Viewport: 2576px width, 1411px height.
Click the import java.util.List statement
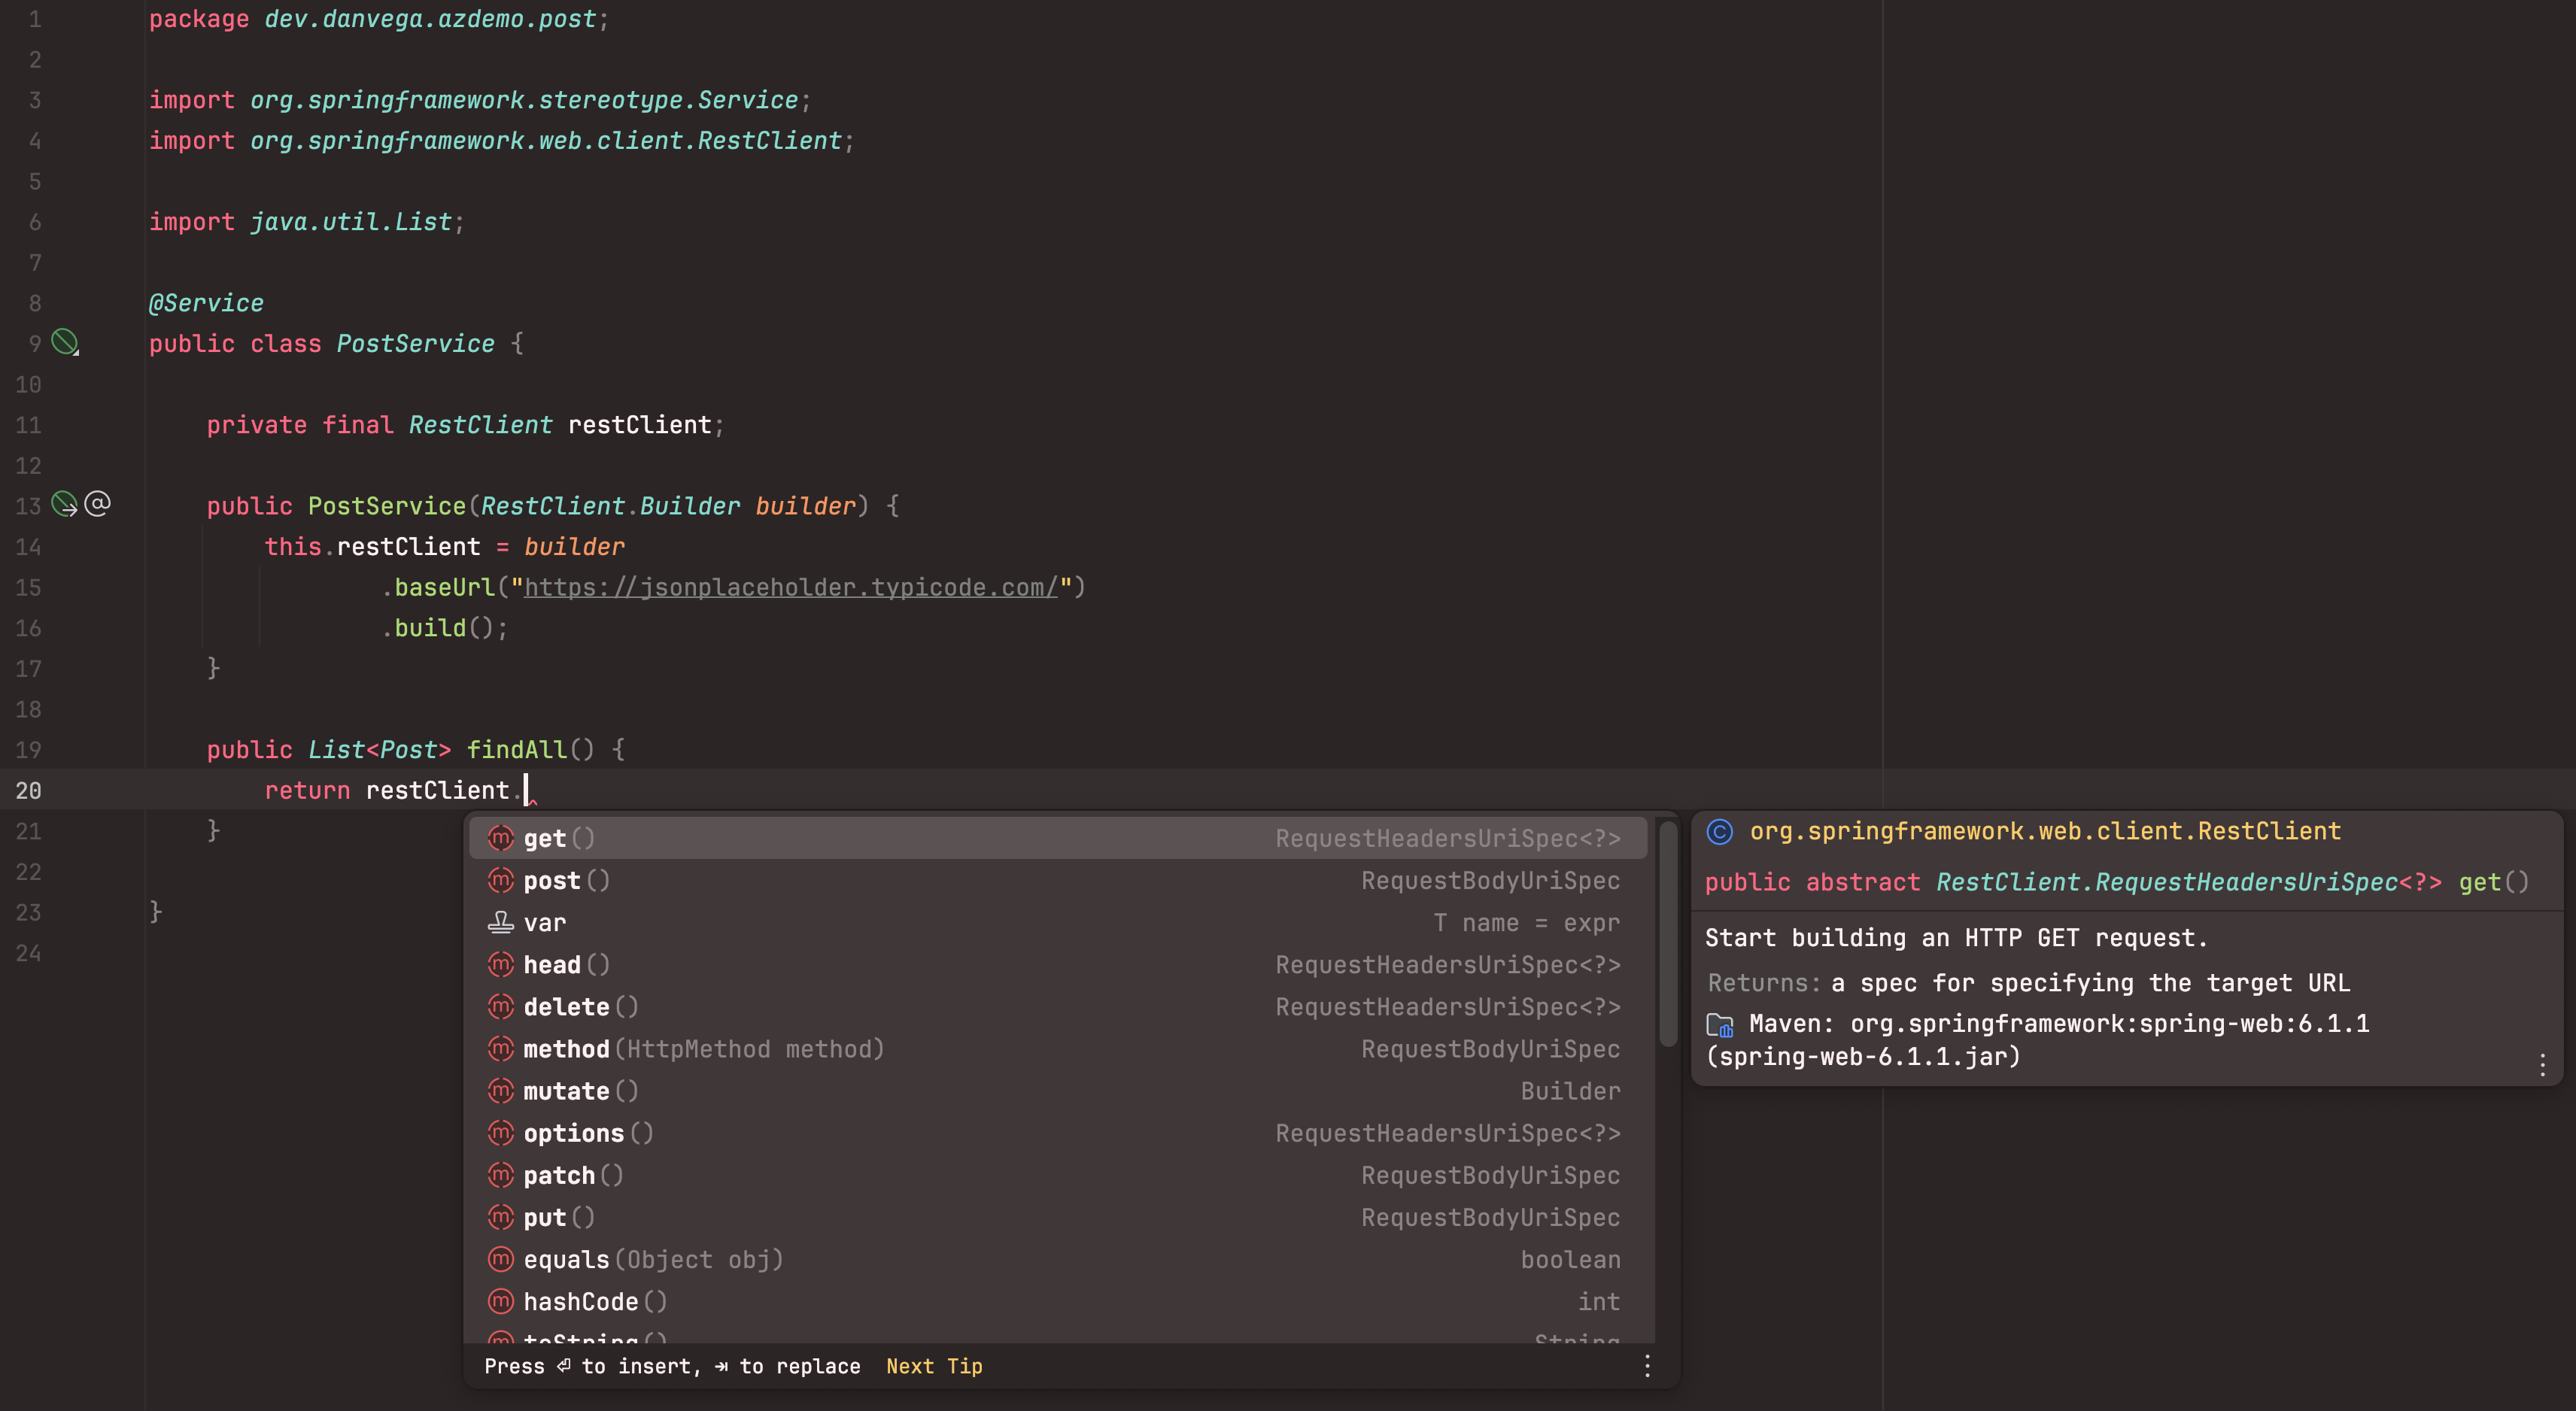point(307,222)
